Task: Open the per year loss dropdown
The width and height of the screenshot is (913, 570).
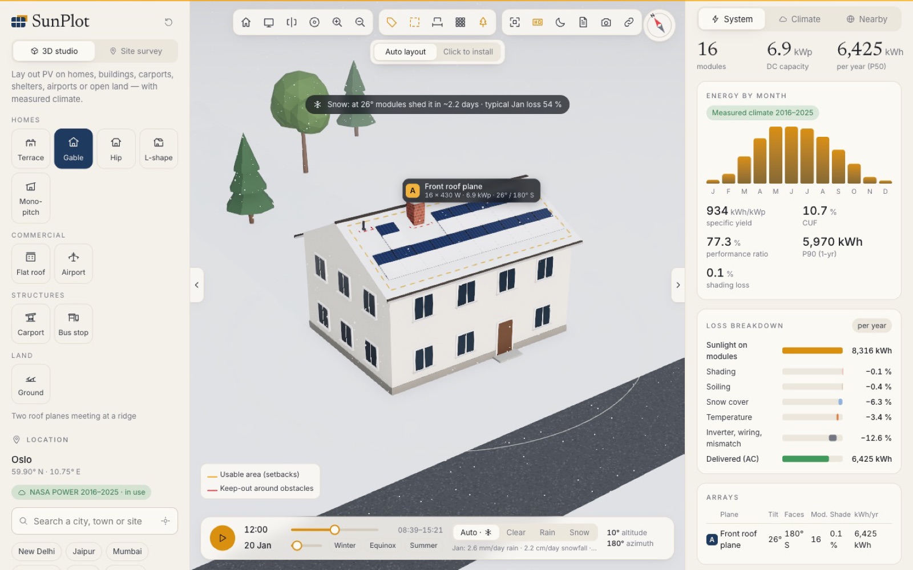Action: click(x=871, y=325)
